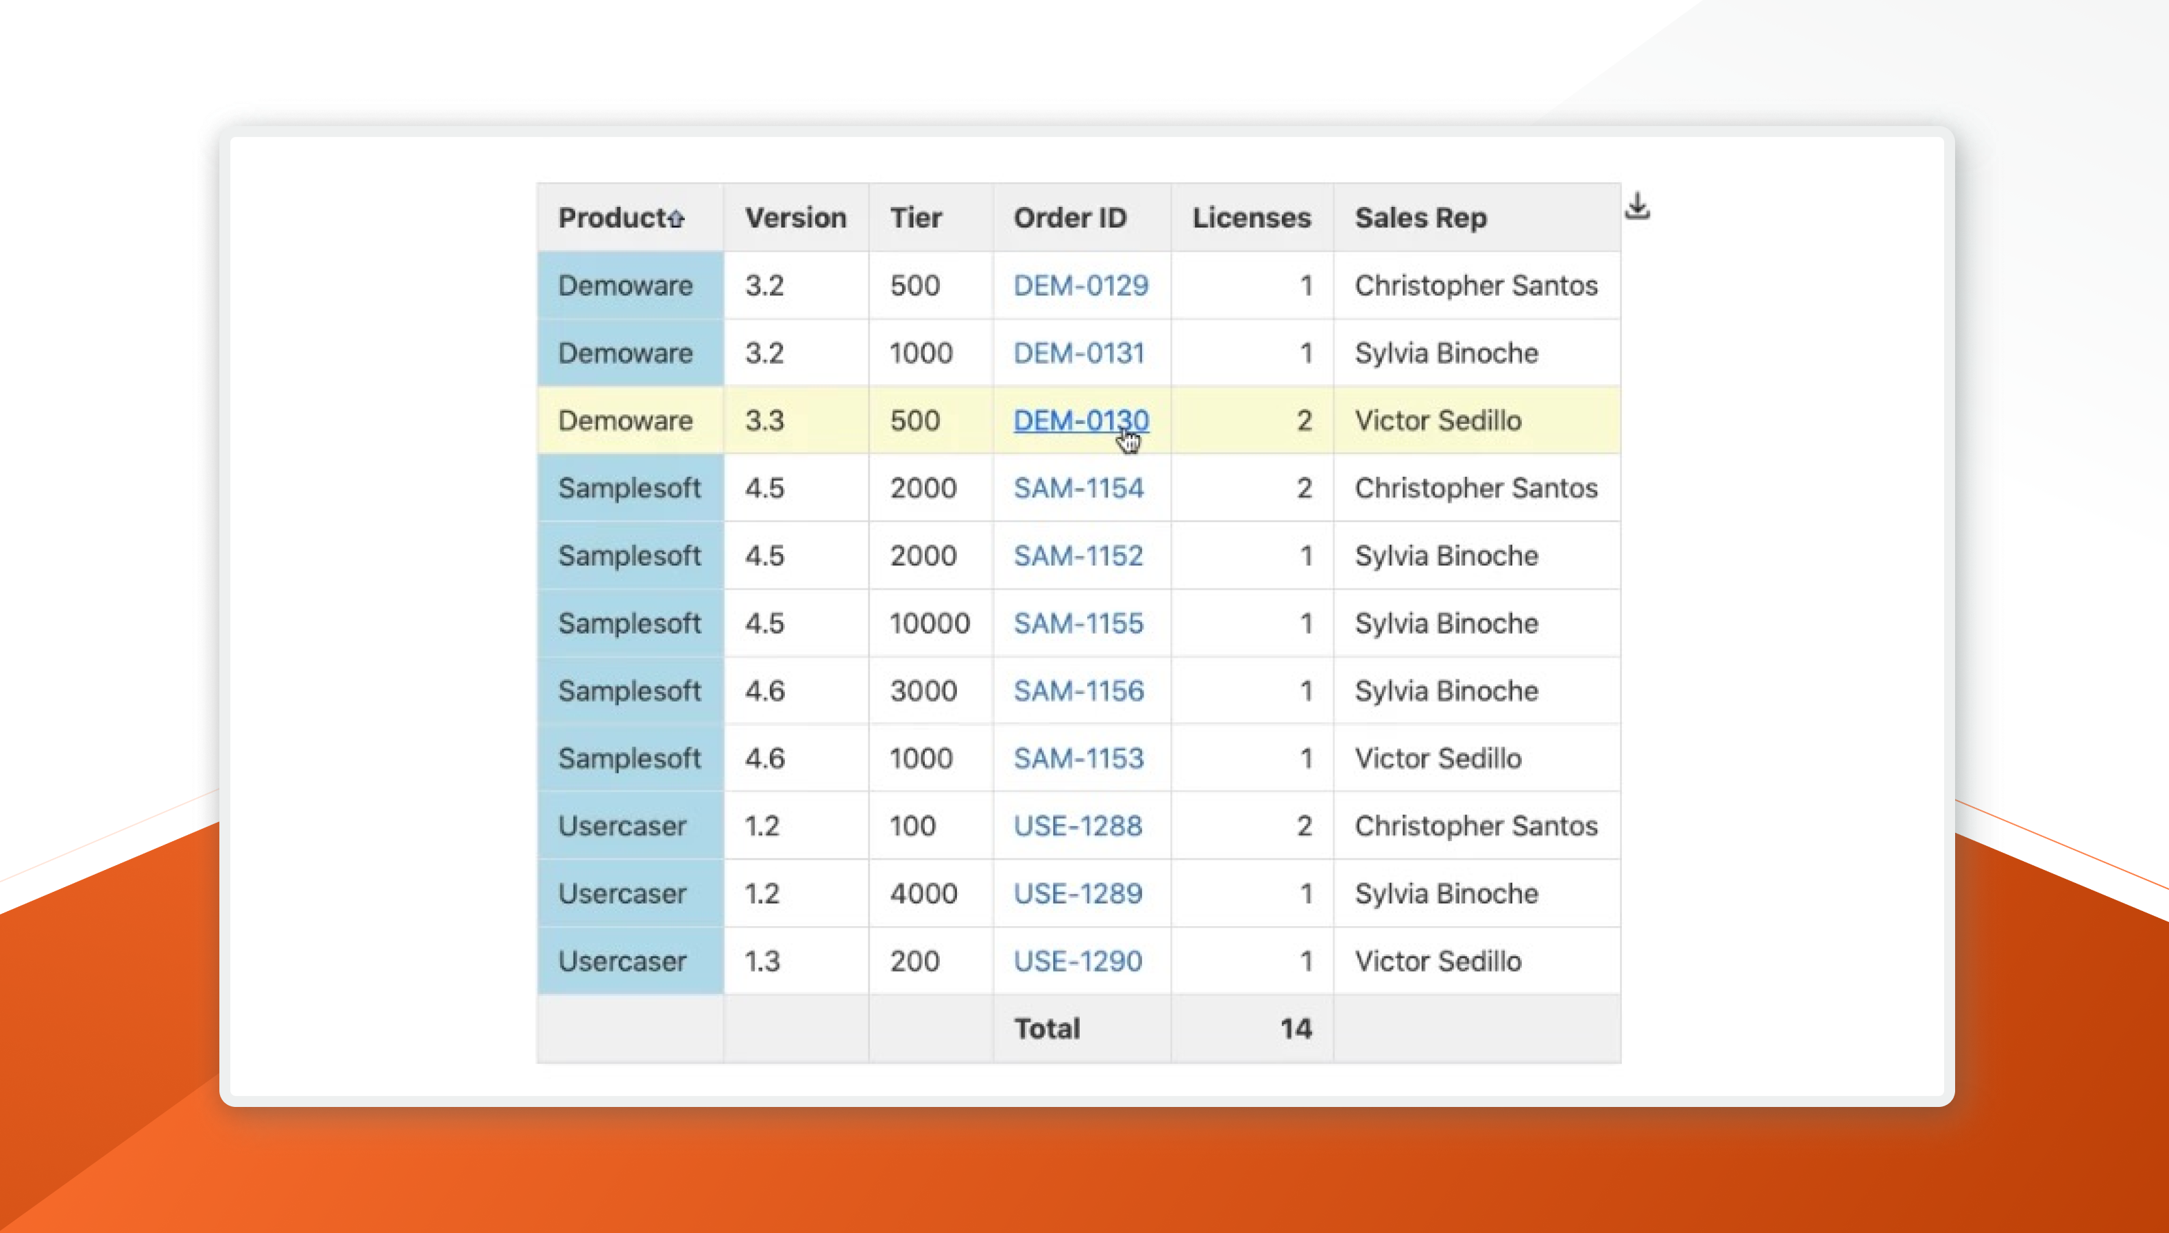
Task: Follow the SAM-1155 order link
Action: point(1078,623)
